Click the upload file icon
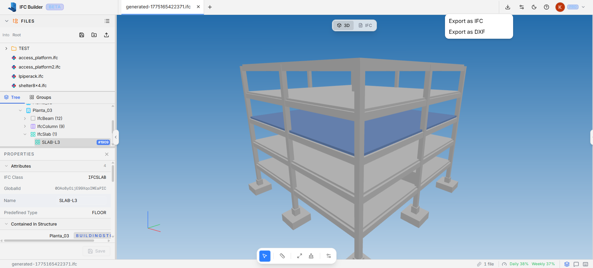 click(x=107, y=35)
